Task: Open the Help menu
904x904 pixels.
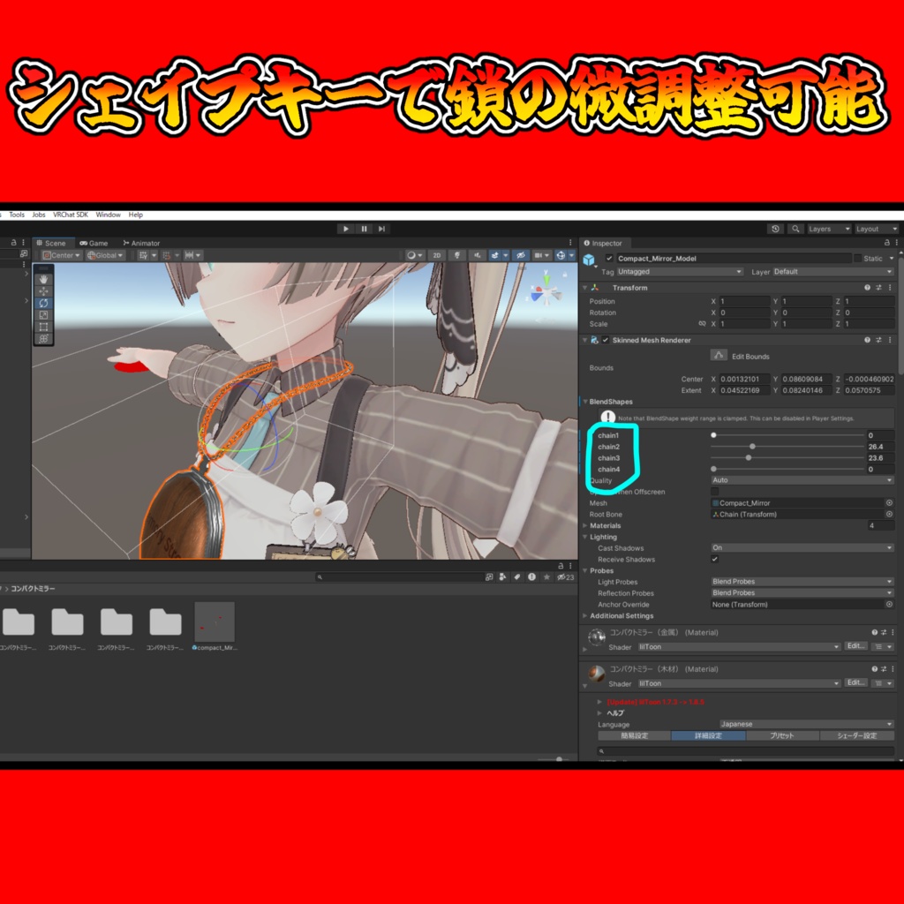Action: pyautogui.click(x=135, y=215)
